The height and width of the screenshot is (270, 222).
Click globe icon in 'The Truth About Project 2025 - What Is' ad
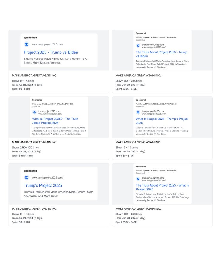coord(138,179)
